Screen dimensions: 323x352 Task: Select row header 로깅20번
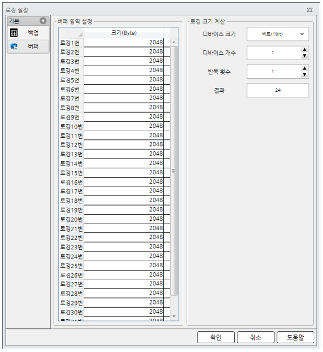point(71,219)
